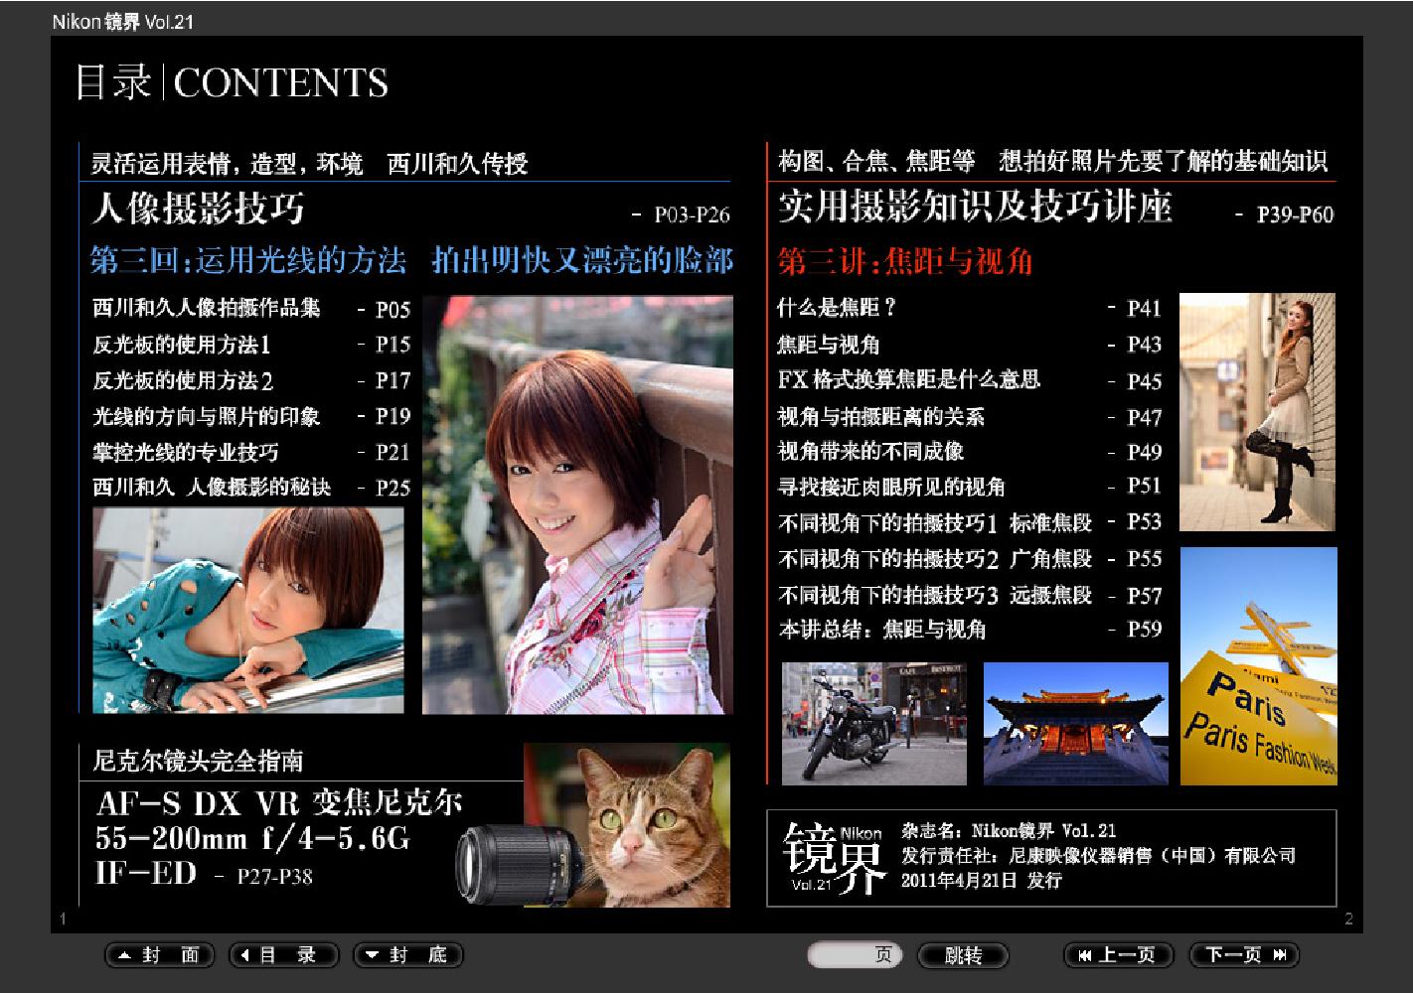The width and height of the screenshot is (1413, 993).
Task: Open 反光板的使用方法1 P15 entry
Action: click(250, 345)
